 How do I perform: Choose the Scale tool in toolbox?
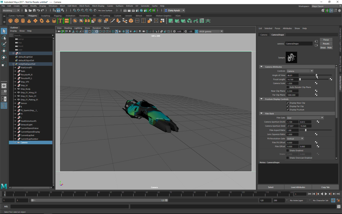(4, 64)
